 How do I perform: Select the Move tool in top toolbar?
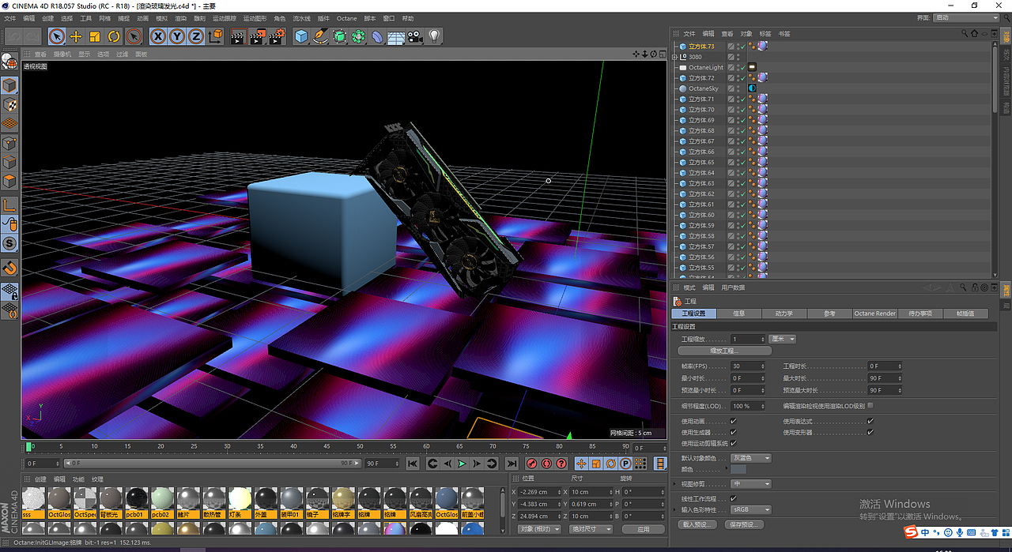click(76, 36)
